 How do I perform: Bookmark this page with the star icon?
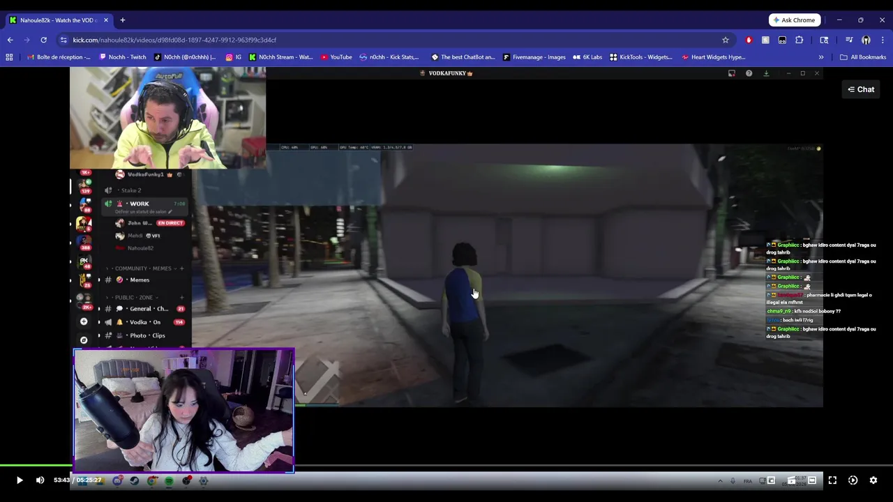pyautogui.click(x=726, y=40)
